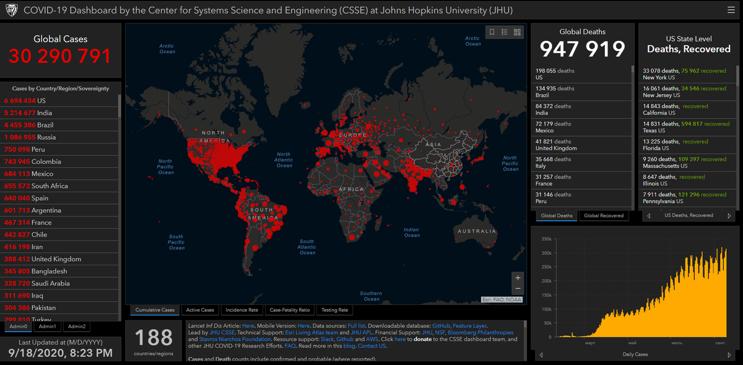
Task: Open the NSF financial support link
Action: tap(440, 332)
